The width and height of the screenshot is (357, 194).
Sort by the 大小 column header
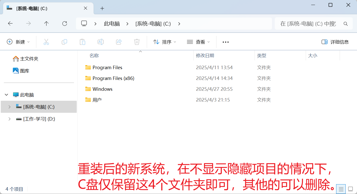pyautogui.click(x=313, y=56)
